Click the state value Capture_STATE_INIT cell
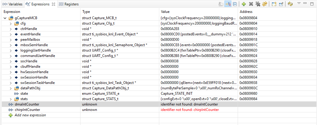Viewport: 317px width, 125px height. click(x=177, y=94)
